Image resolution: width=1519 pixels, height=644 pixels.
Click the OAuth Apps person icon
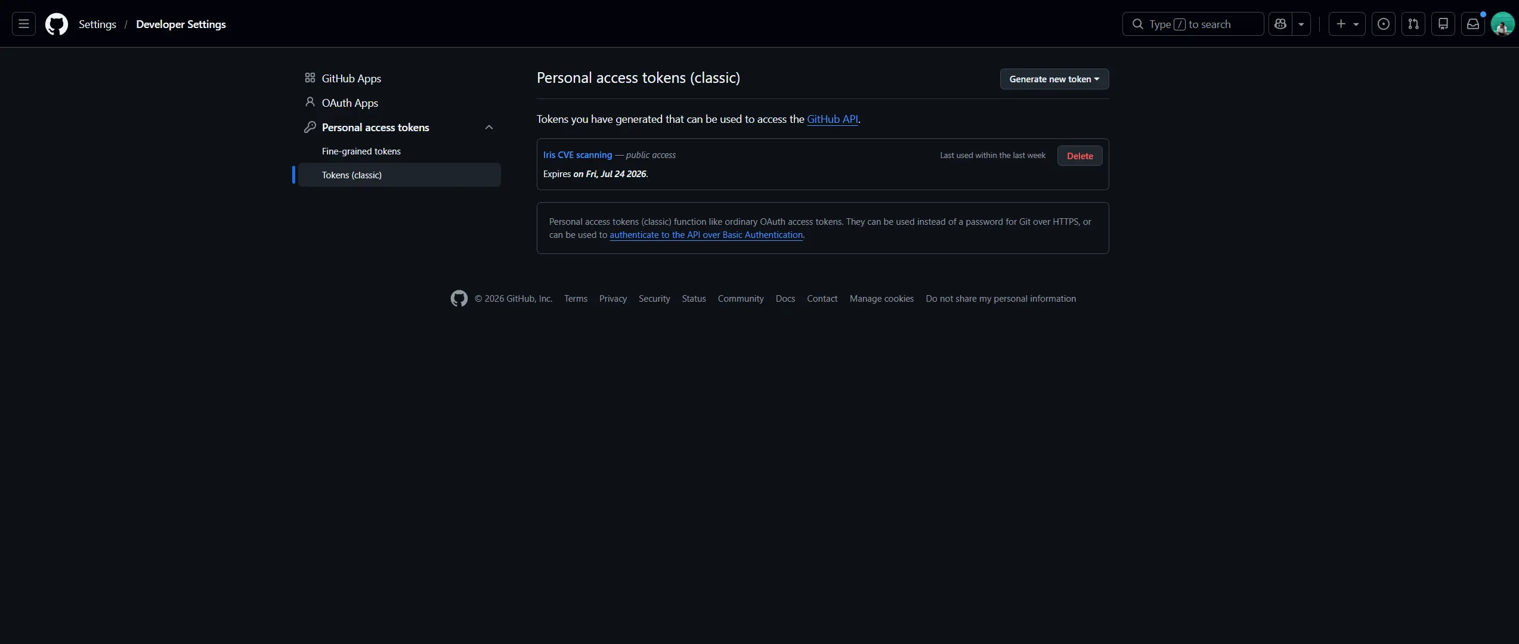pyautogui.click(x=310, y=102)
